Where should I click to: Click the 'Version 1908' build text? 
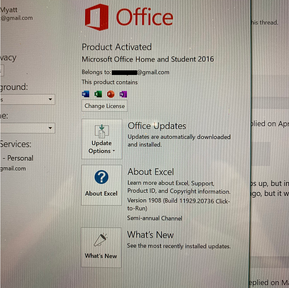point(178,204)
